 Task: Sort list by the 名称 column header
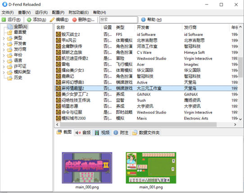(x=78, y=27)
